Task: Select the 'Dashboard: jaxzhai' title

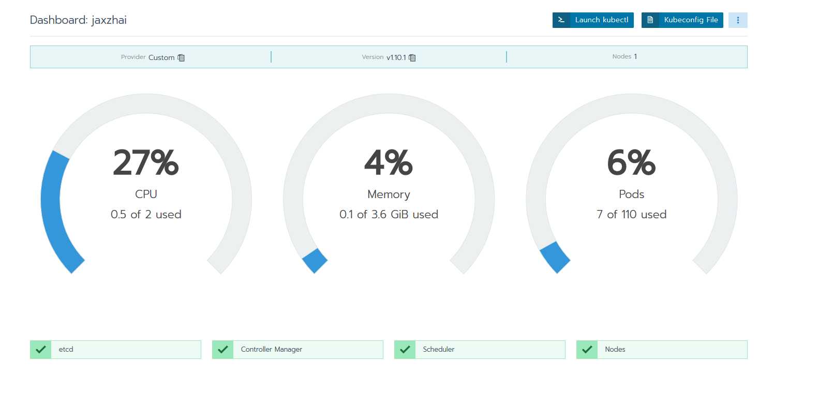Action: click(78, 20)
